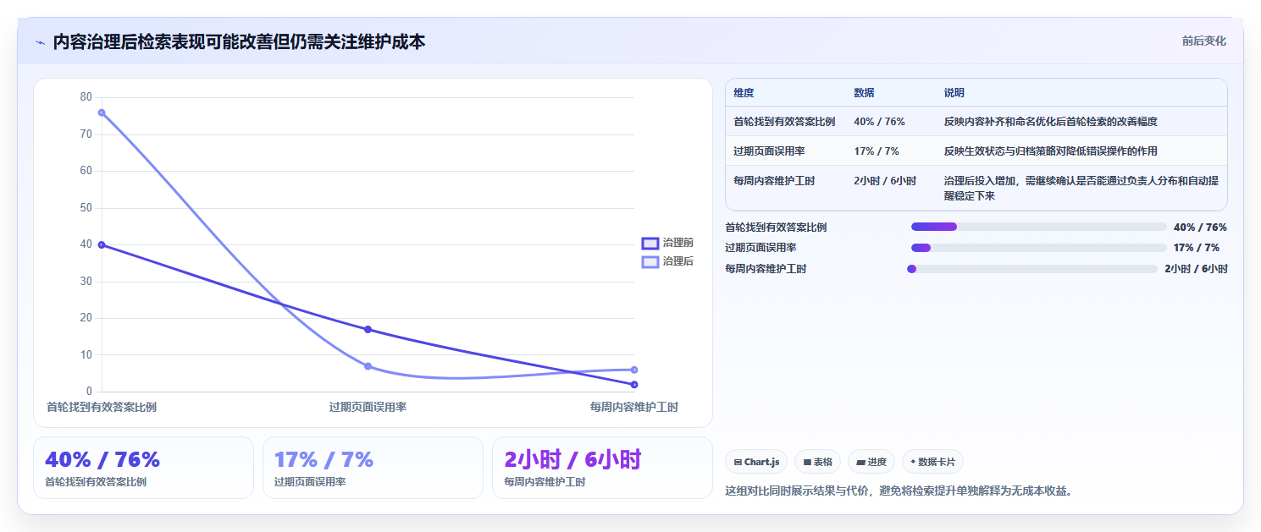The height and width of the screenshot is (532, 1261).
Task: Click the description starting 反映内容补齐和命名优化
Action: click(x=1051, y=122)
